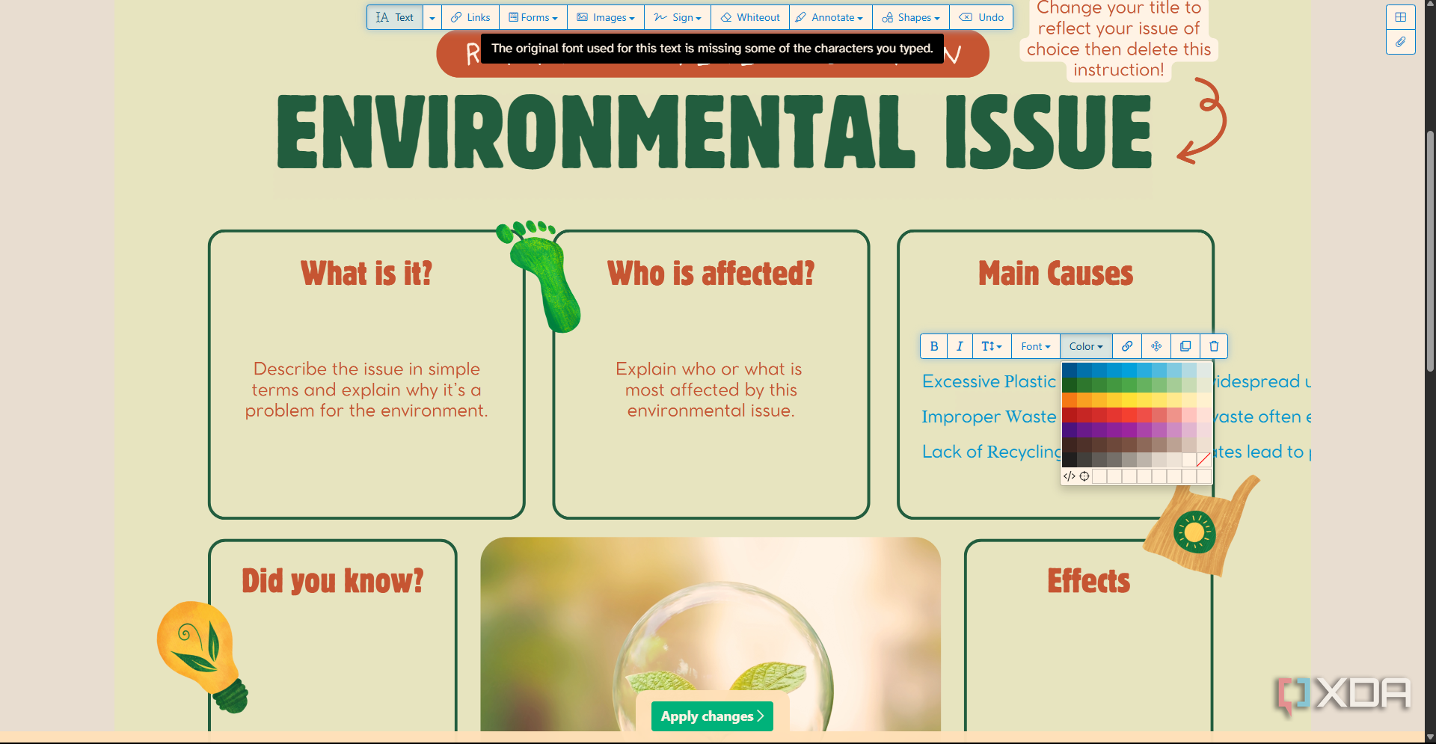This screenshot has height=744, width=1436.
Task: Click the Undo button
Action: tap(981, 17)
